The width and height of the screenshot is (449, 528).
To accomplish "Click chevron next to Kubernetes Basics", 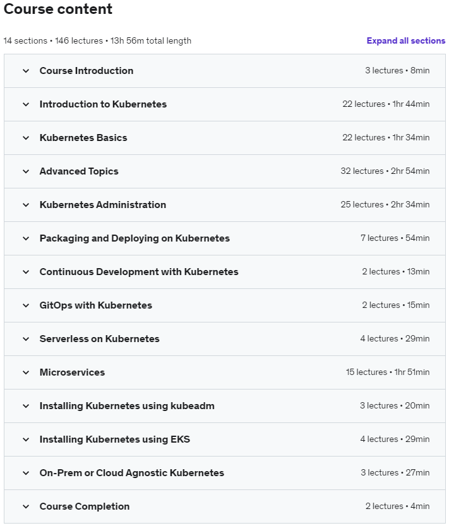I will tap(26, 138).
